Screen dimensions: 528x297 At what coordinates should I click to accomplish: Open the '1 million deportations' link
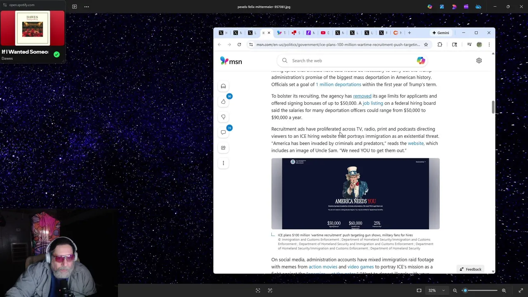point(338,85)
